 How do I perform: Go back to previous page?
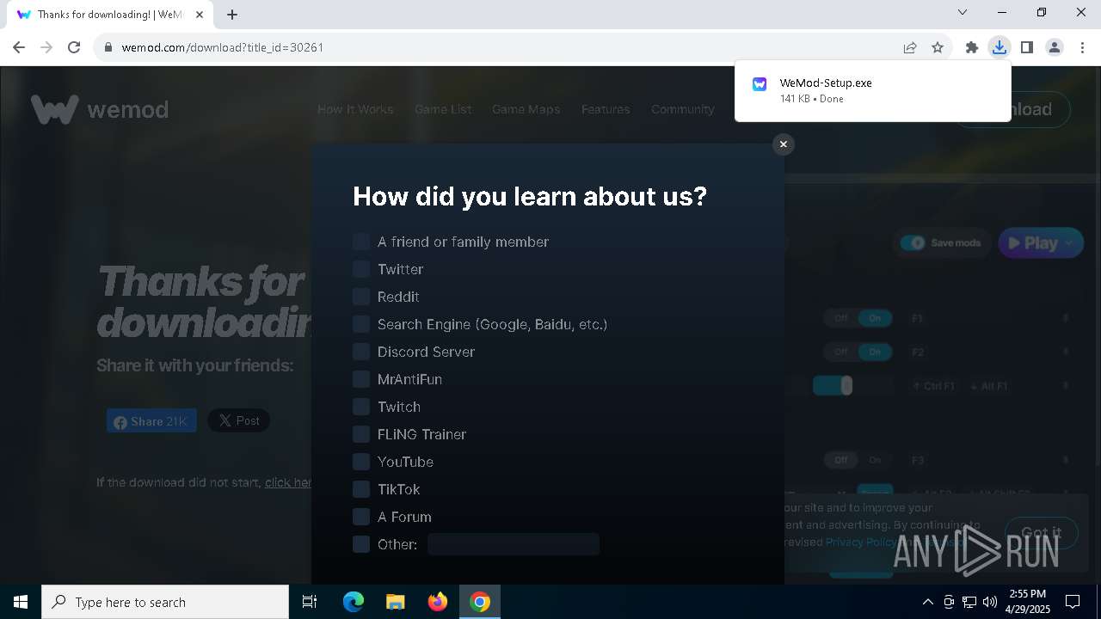[19, 47]
